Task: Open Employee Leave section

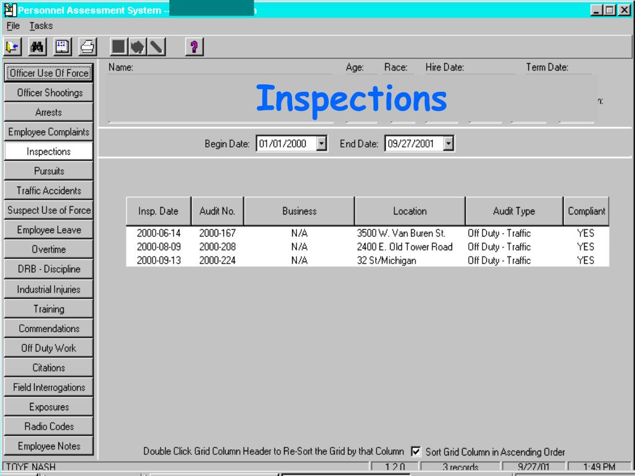Action: point(48,230)
